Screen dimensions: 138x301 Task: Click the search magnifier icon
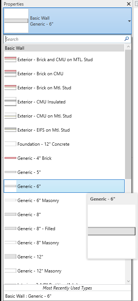click(126, 39)
